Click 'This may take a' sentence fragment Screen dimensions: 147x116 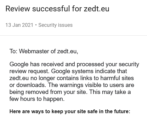[110, 92]
